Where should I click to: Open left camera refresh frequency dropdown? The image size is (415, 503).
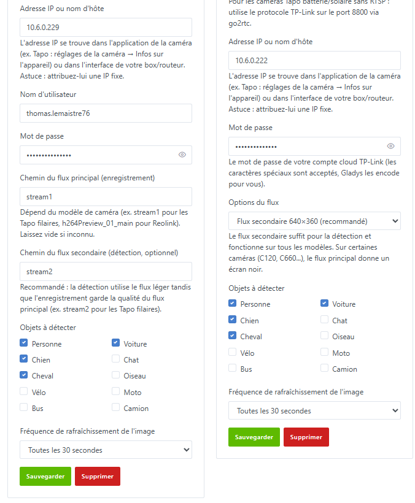(x=106, y=450)
